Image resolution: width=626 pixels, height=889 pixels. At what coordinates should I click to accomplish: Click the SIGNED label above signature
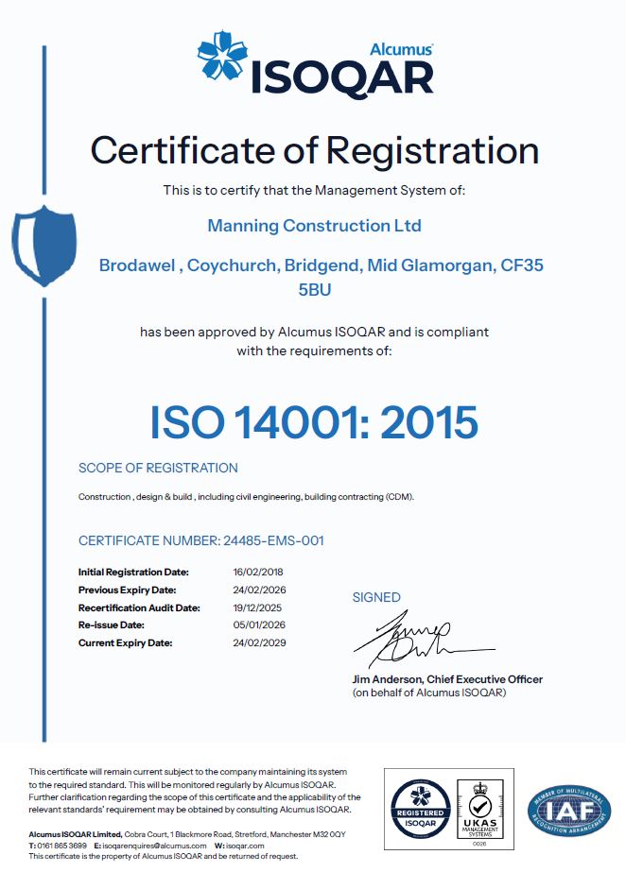tap(376, 597)
